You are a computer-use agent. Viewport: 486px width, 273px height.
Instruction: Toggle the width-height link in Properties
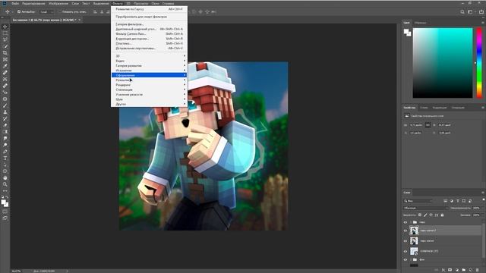[428, 125]
